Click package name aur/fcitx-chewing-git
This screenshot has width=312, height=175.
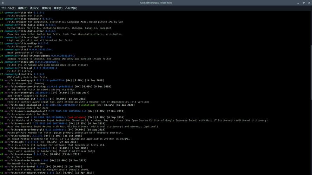(20, 80)
